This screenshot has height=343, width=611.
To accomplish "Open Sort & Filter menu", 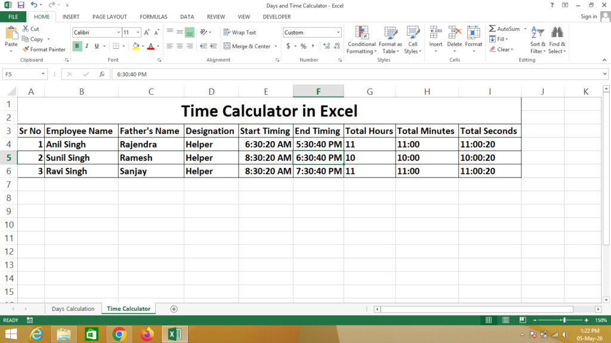I will [538, 40].
